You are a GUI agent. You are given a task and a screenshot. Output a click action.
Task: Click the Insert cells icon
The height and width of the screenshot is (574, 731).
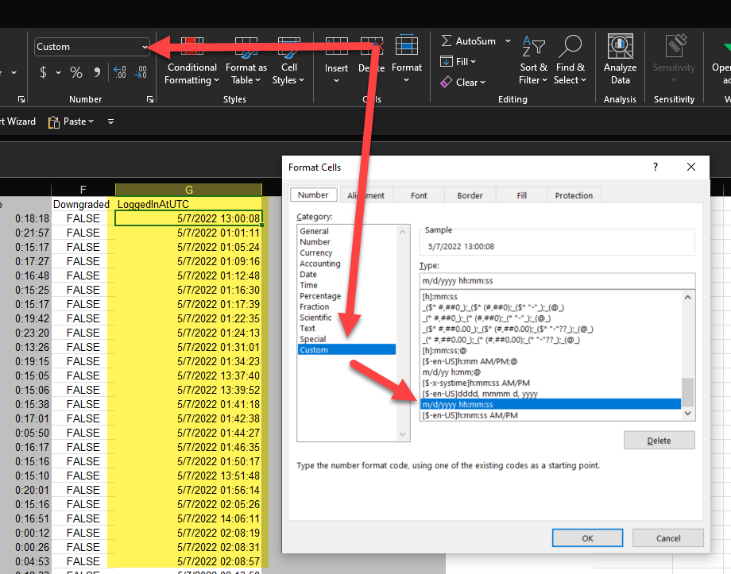tap(337, 47)
